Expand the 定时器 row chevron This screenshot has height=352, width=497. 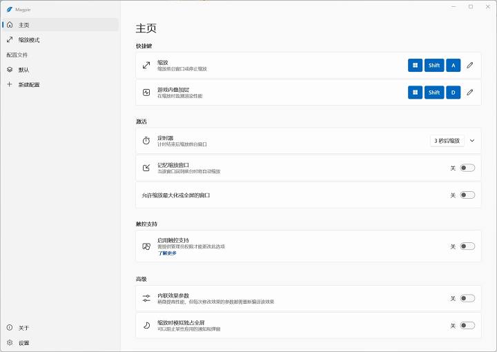click(x=472, y=140)
